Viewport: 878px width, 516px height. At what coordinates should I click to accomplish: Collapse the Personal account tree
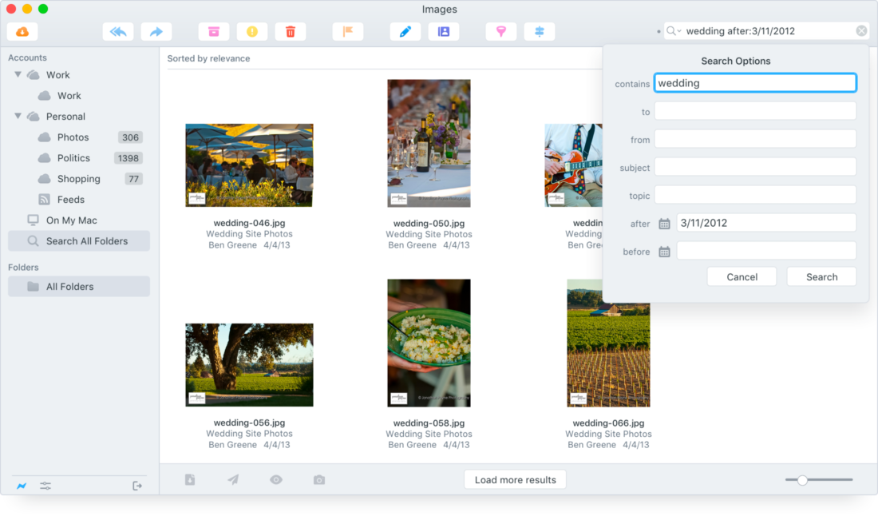[x=18, y=115]
